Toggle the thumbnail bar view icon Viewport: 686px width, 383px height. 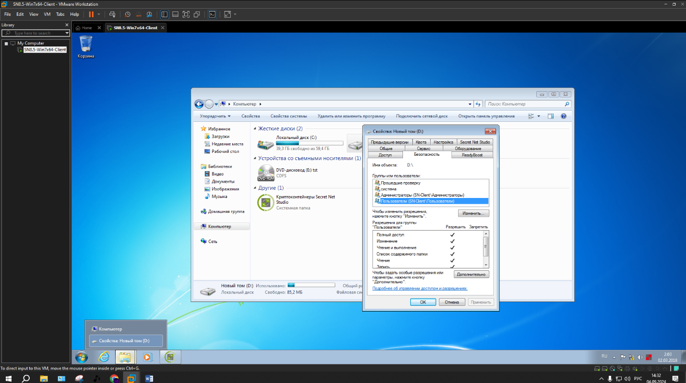pyautogui.click(x=176, y=14)
